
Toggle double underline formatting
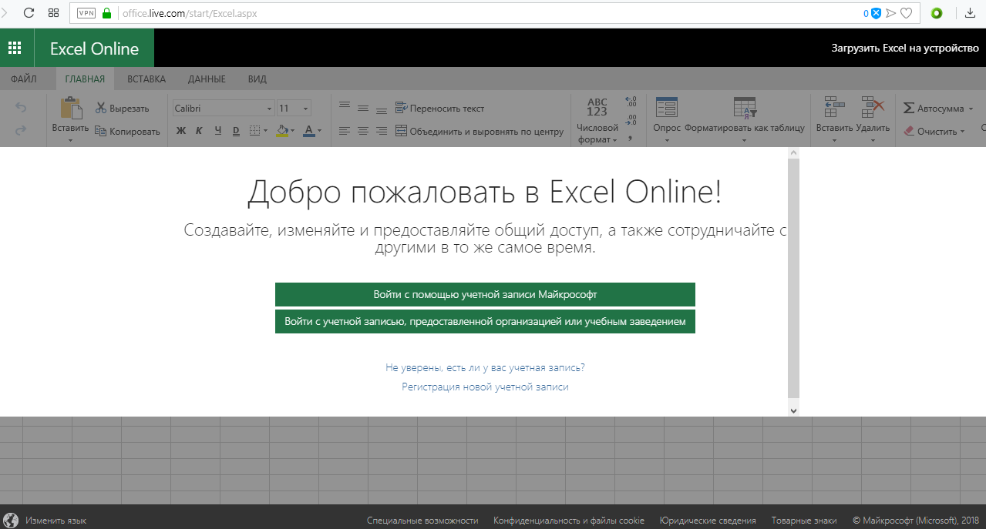pyautogui.click(x=236, y=131)
